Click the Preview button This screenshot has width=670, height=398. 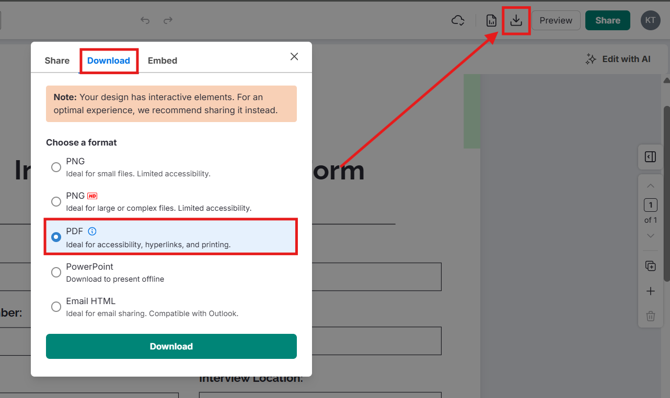(x=556, y=20)
